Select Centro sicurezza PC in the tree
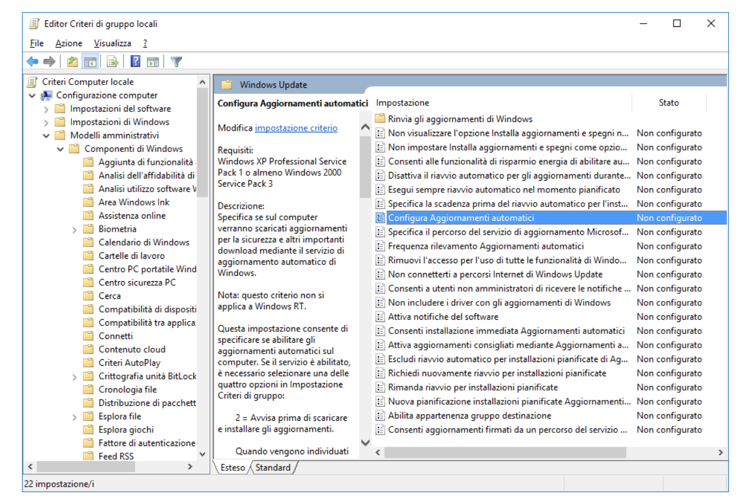This screenshot has height=501, width=740. (x=137, y=282)
